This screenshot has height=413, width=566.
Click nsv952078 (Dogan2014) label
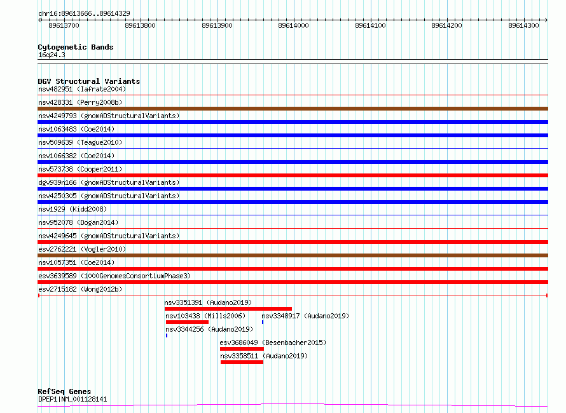[78, 222]
